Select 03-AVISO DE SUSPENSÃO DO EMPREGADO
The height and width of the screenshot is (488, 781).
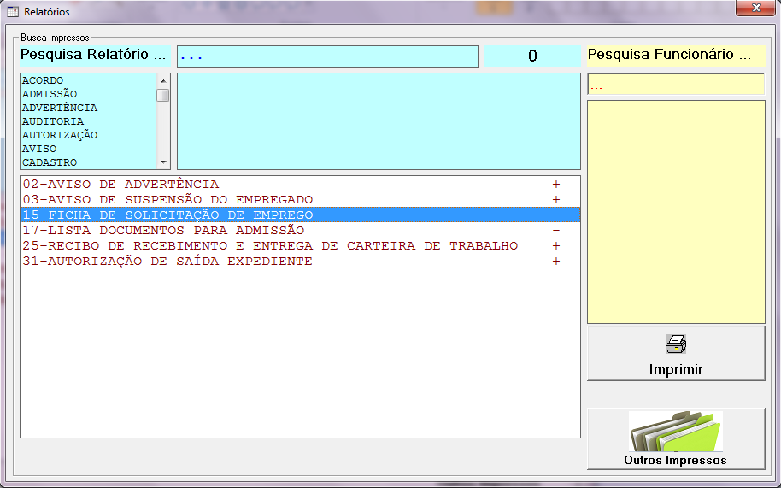[300, 200]
